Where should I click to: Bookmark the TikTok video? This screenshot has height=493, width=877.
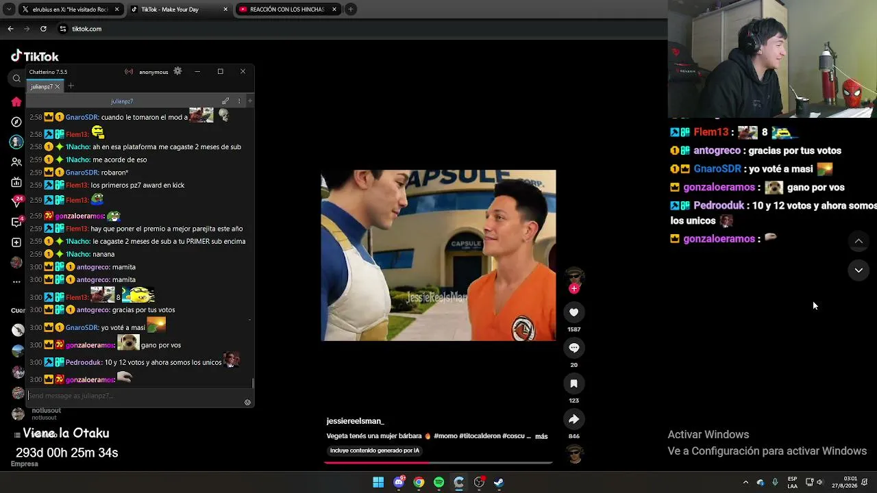[574, 383]
